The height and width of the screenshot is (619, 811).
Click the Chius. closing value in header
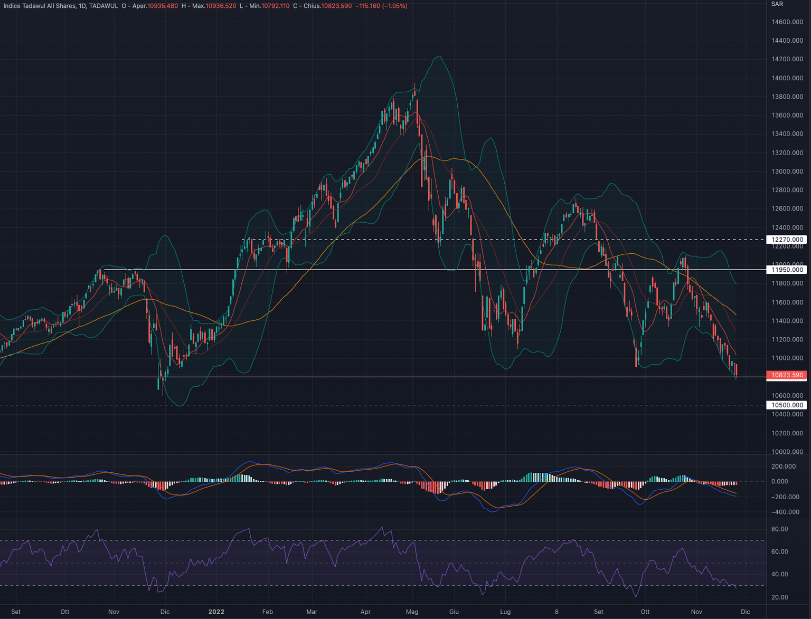pos(336,6)
